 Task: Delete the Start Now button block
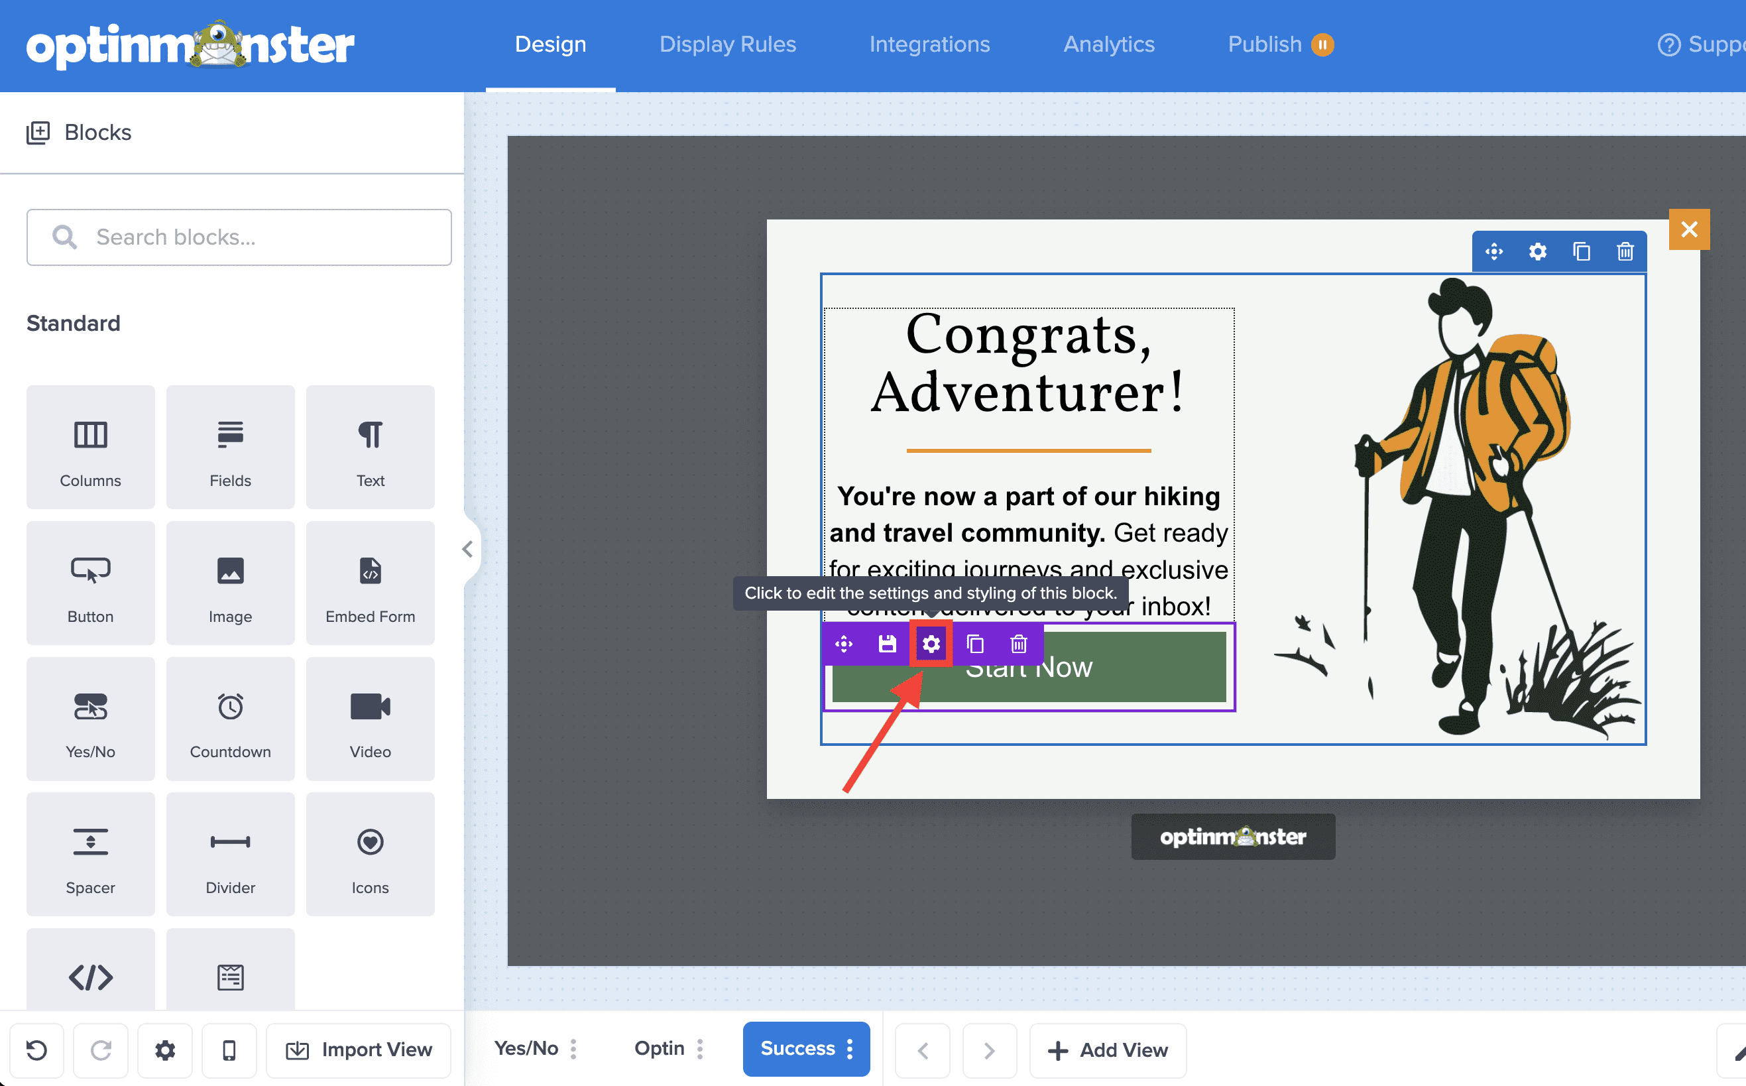[x=1019, y=644]
